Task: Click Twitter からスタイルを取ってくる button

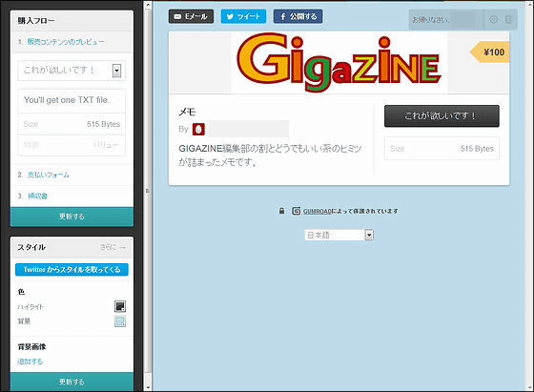Action: (x=72, y=269)
